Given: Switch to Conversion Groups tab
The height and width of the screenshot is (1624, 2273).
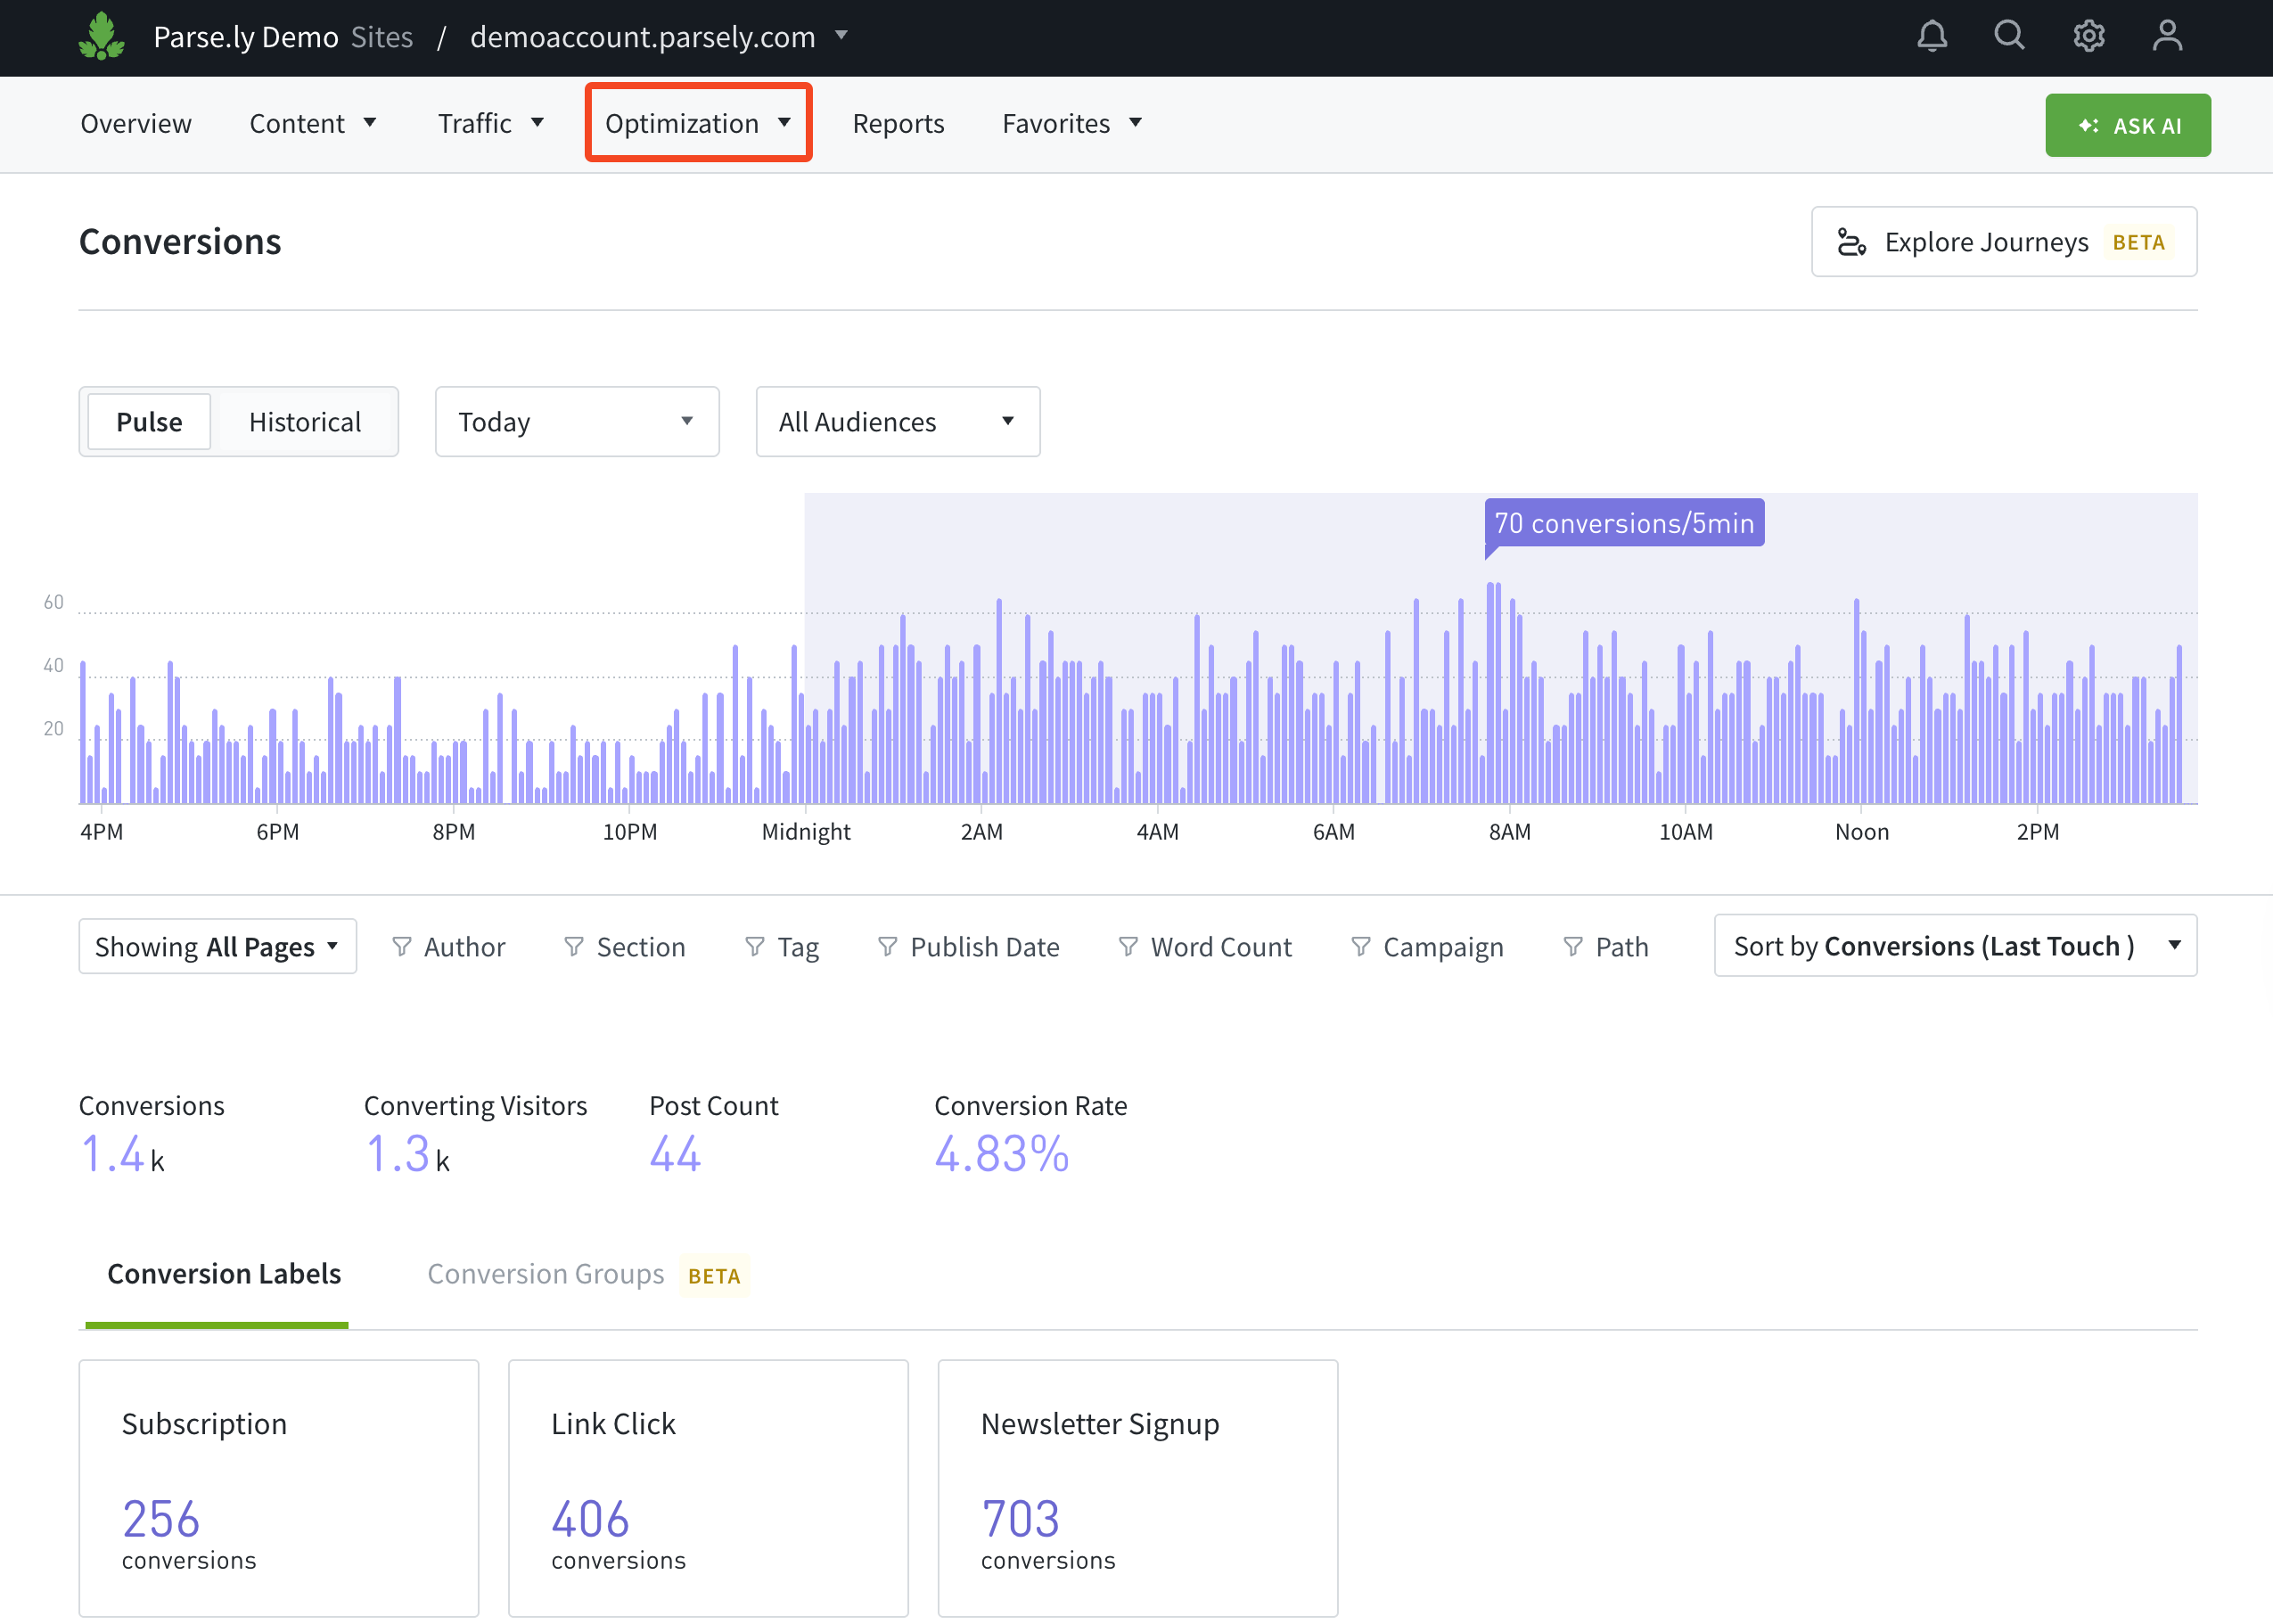Looking at the screenshot, I should pyautogui.click(x=546, y=1274).
